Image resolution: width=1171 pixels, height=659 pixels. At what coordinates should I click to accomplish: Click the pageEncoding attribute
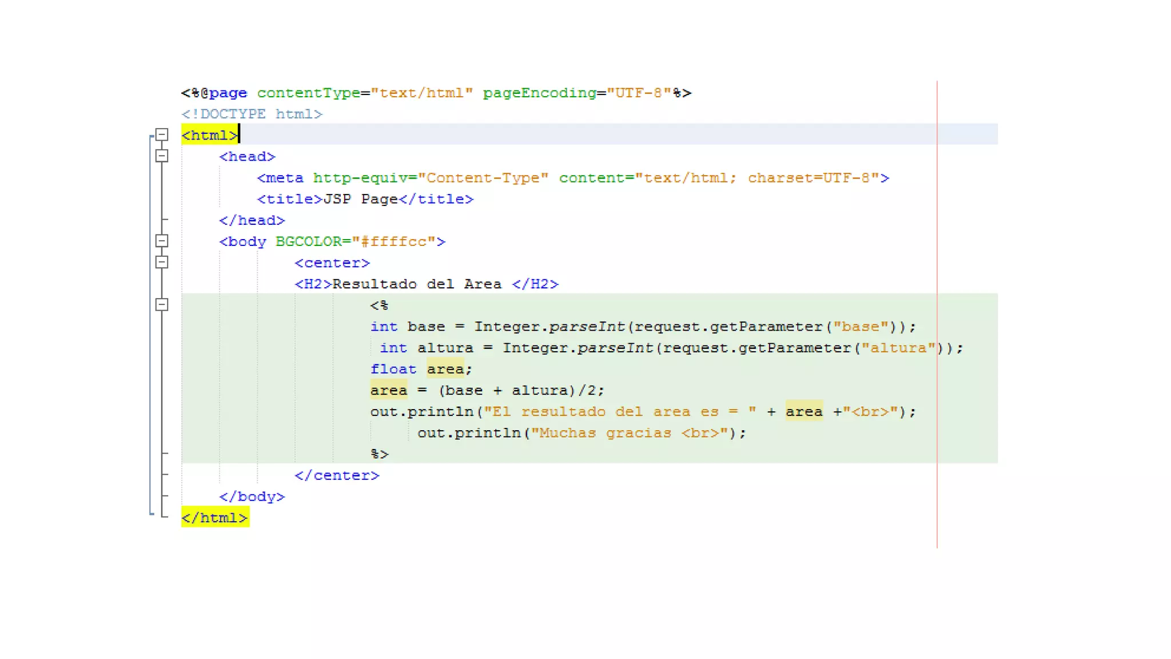540,93
